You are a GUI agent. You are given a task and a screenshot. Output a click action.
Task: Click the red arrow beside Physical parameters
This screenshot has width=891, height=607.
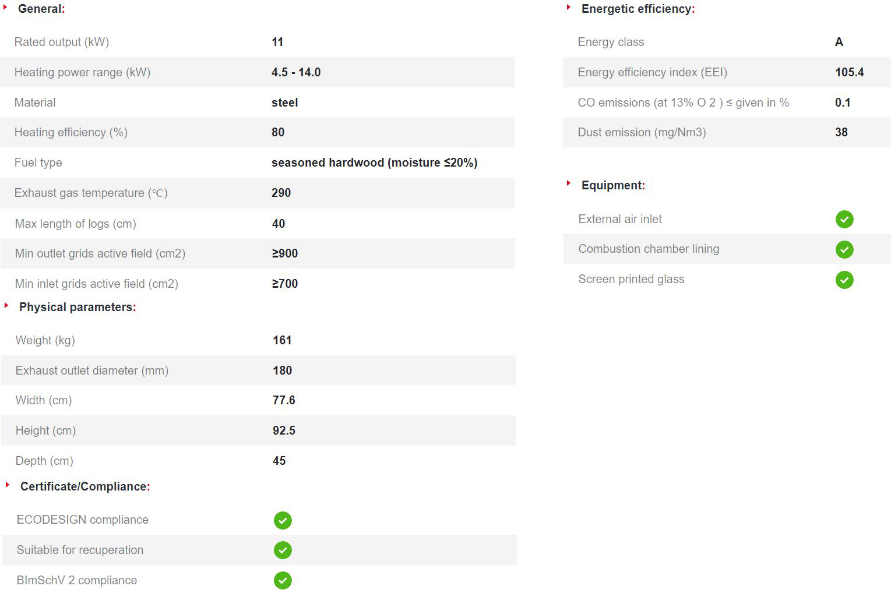point(6,305)
